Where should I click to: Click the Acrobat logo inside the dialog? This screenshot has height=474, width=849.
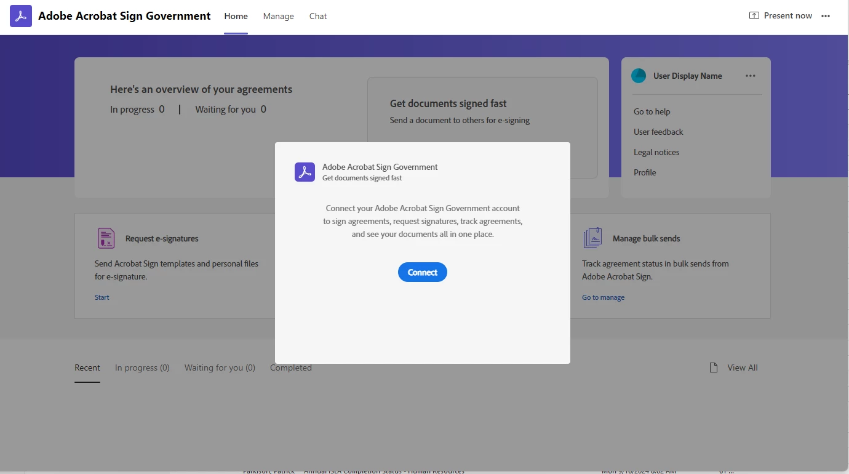(x=305, y=172)
